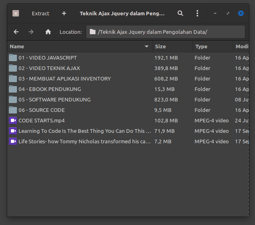The height and width of the screenshot is (225, 255).
Task: Click the 823,0 MB size value
Action: (166, 99)
